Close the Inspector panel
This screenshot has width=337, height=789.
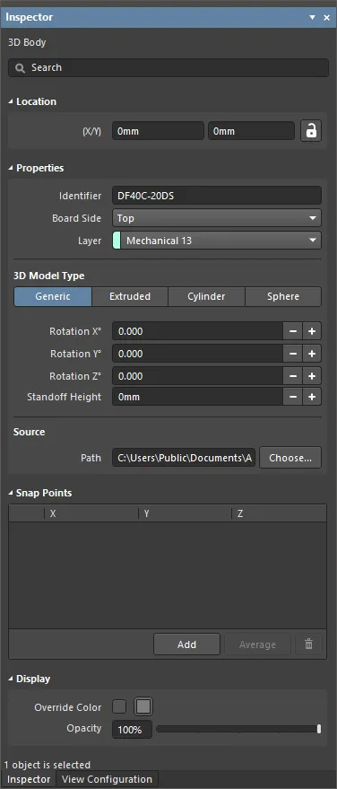[327, 18]
